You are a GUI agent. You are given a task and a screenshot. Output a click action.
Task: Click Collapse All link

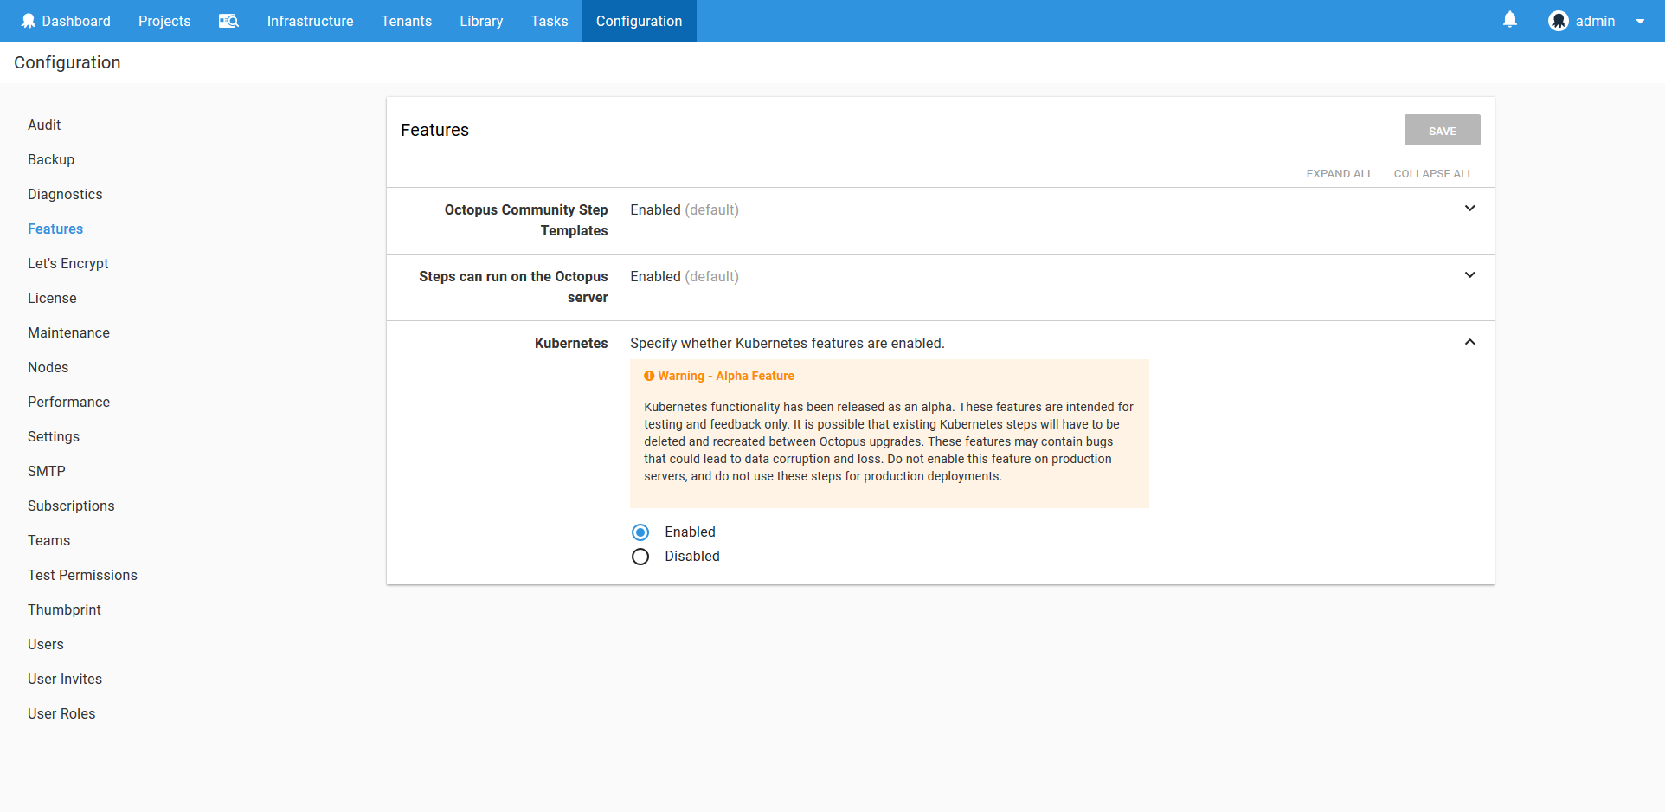pyautogui.click(x=1433, y=174)
